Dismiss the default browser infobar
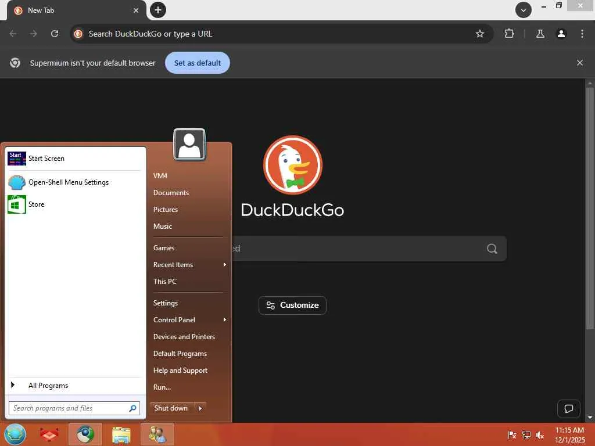The width and height of the screenshot is (595, 446). 579,63
